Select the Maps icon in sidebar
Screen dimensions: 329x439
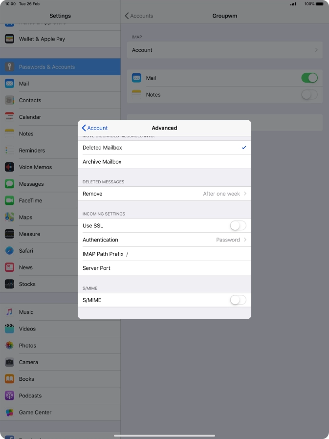tap(9, 217)
